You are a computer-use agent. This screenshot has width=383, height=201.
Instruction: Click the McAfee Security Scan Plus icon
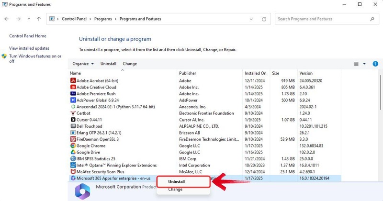coord(73,172)
